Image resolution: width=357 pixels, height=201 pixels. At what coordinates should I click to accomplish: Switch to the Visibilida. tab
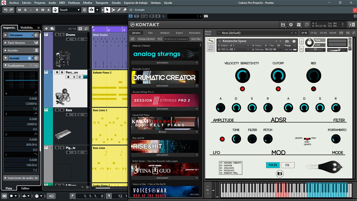click(27, 27)
